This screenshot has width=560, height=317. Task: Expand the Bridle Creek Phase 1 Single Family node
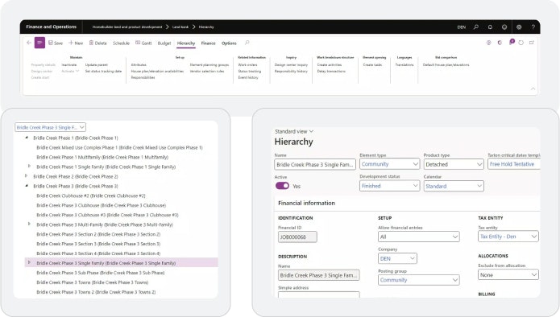[29, 167]
